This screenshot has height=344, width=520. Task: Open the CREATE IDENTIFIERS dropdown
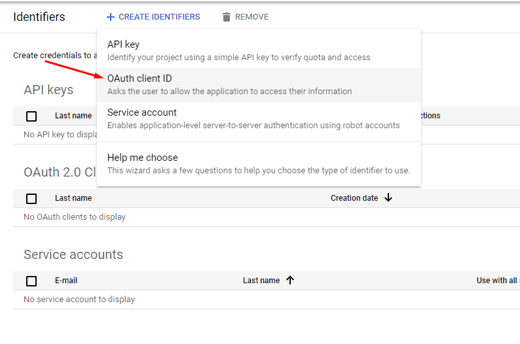coord(153,17)
